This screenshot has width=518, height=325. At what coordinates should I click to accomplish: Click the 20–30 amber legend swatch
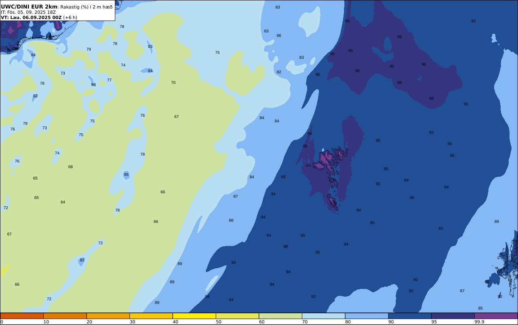[108, 316]
